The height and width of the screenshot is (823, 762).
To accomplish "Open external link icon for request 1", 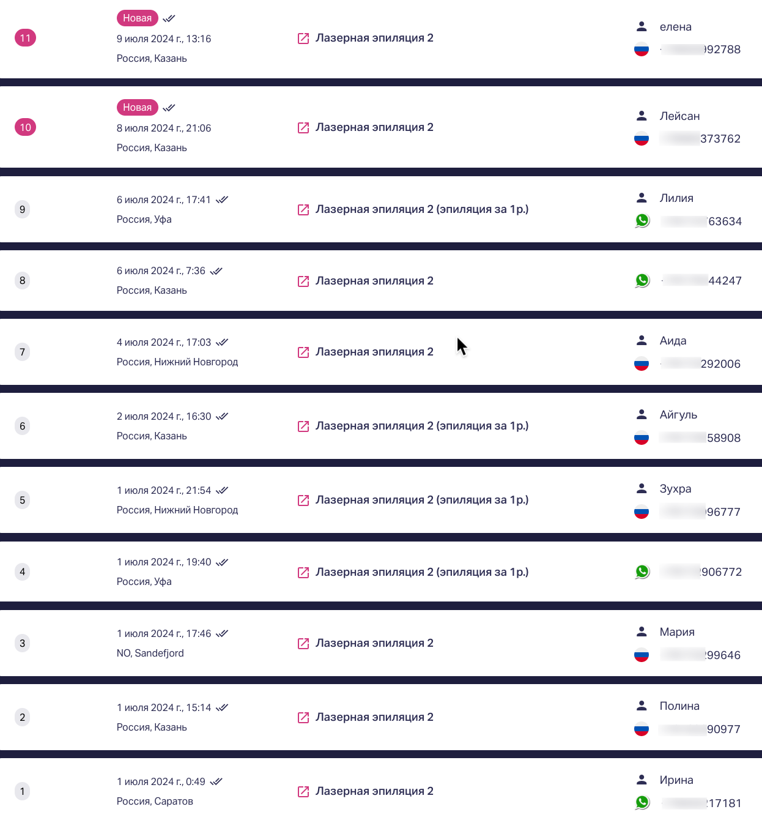I will (x=303, y=792).
